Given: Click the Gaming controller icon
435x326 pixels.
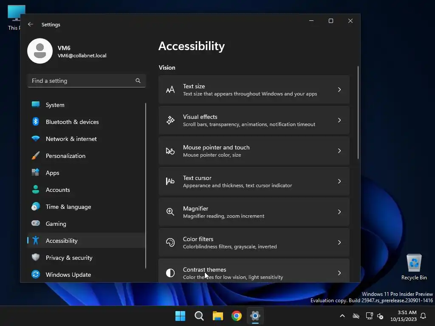Looking at the screenshot, I should [x=36, y=223].
